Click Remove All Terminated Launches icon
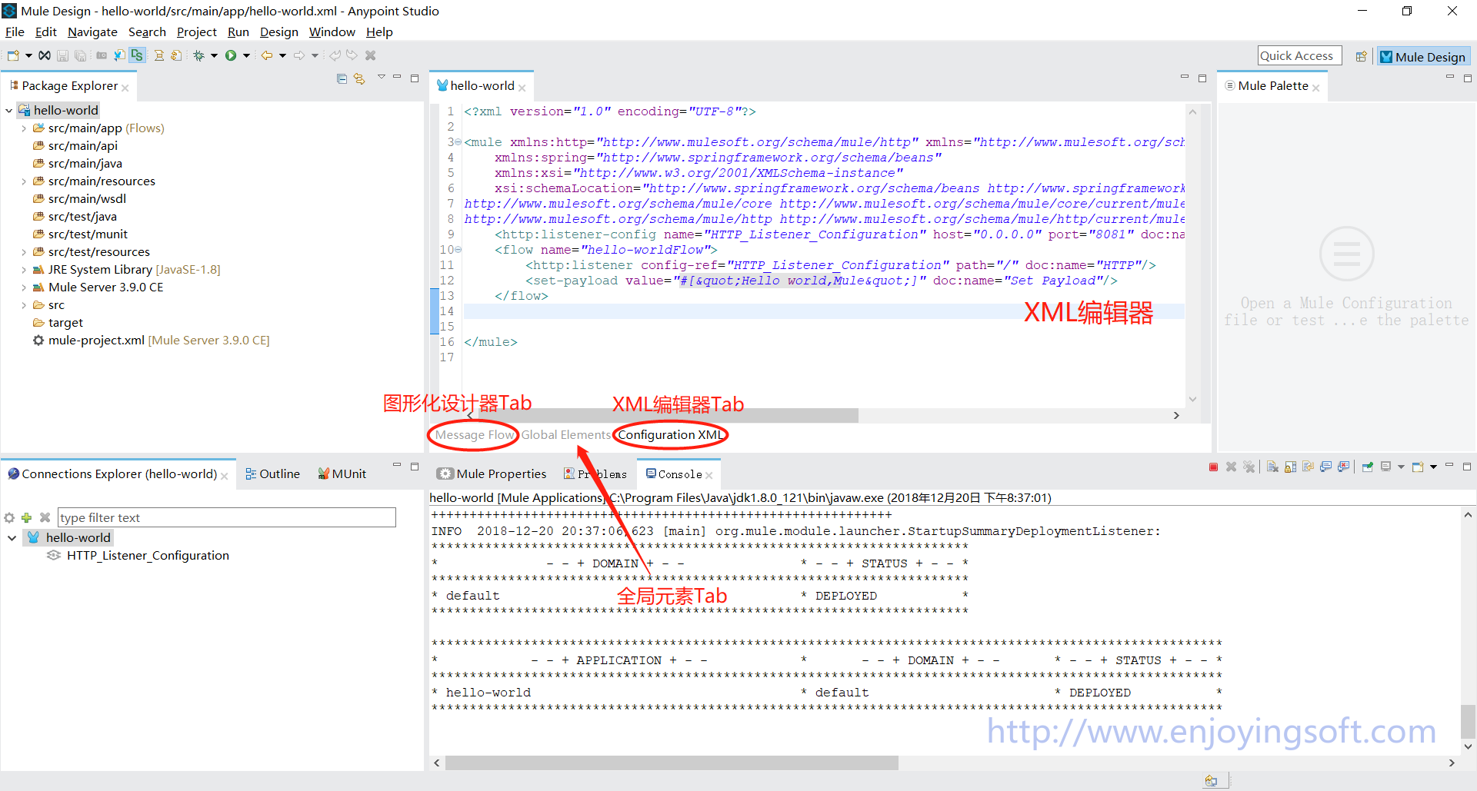 [1249, 467]
